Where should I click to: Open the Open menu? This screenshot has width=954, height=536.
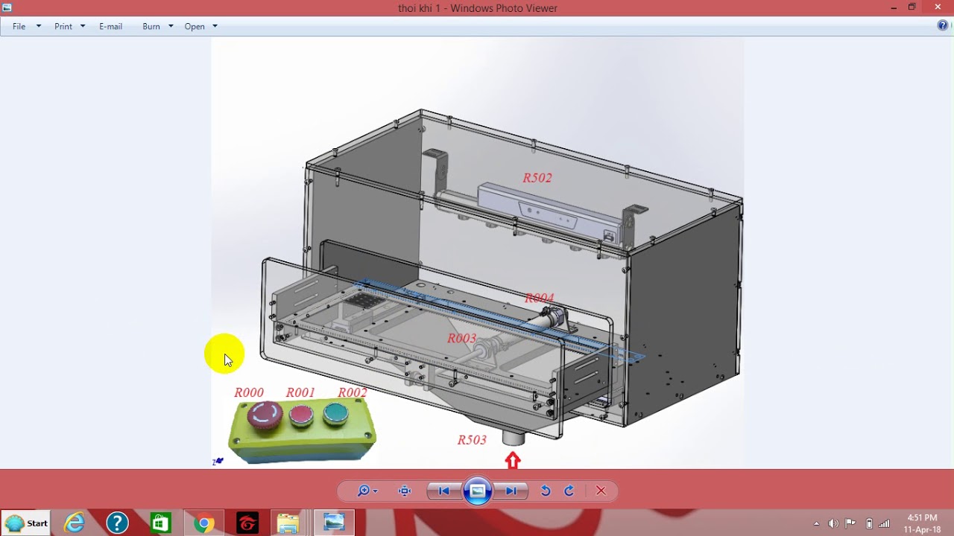[x=195, y=26]
